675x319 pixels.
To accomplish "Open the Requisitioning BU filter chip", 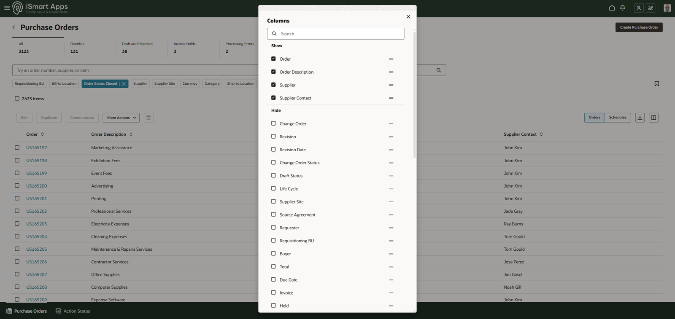I will [29, 84].
